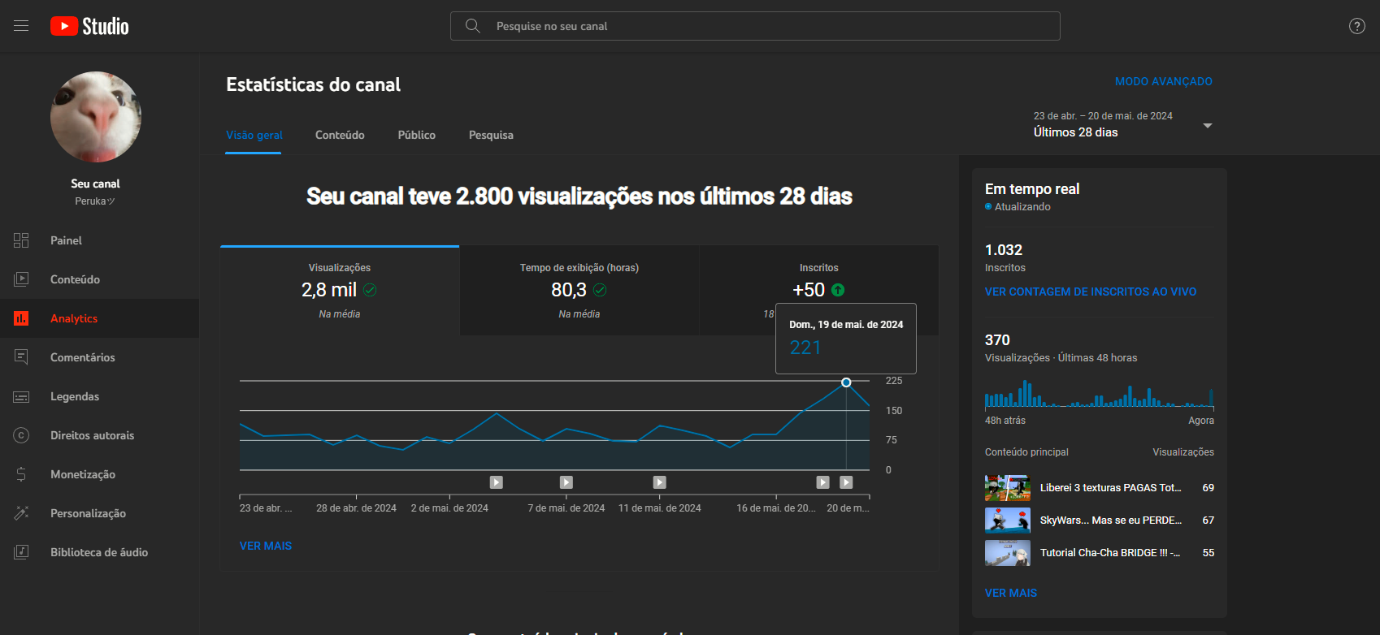Viewport: 1380px width, 635px height.
Task: Click the leftmost video marker icon on chart
Action: click(497, 482)
